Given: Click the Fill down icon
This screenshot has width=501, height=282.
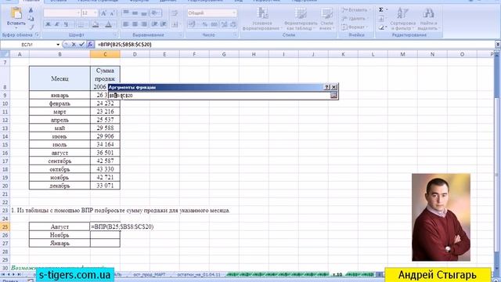Looking at the screenshot, I should pos(381,19).
